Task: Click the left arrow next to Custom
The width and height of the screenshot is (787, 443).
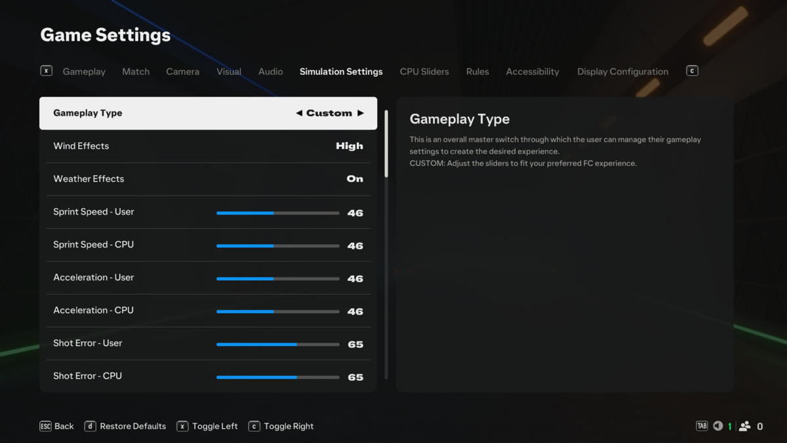Action: coord(299,113)
